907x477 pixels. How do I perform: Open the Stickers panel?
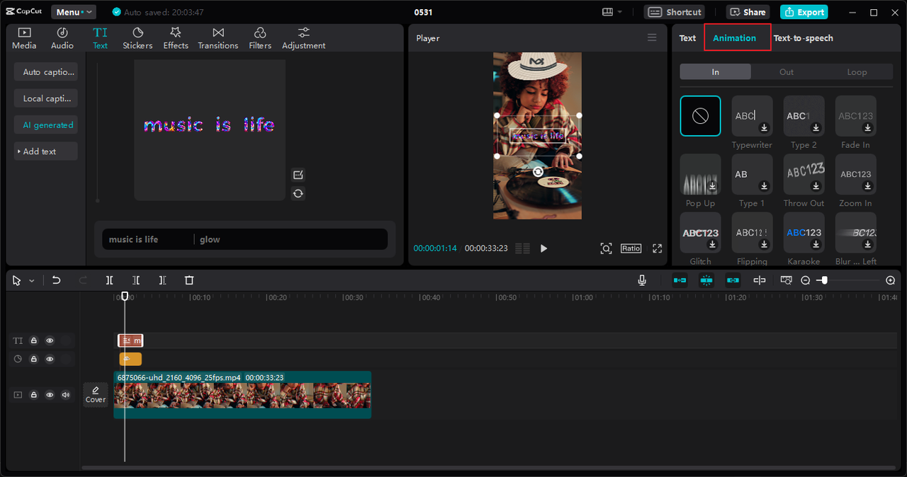137,38
